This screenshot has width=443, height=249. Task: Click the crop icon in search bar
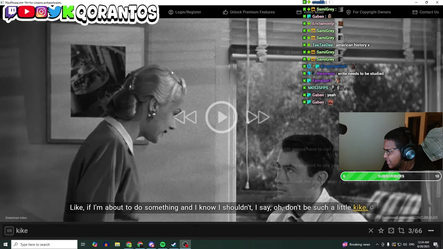tap(401, 231)
